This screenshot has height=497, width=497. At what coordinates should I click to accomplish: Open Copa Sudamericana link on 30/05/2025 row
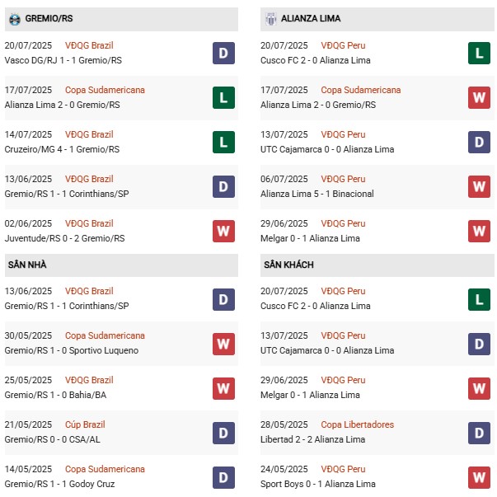coord(105,335)
